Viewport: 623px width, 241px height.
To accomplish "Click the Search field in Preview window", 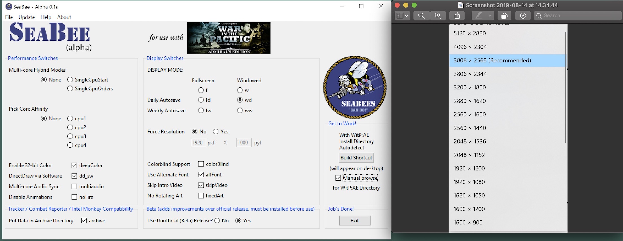I will 578,16.
